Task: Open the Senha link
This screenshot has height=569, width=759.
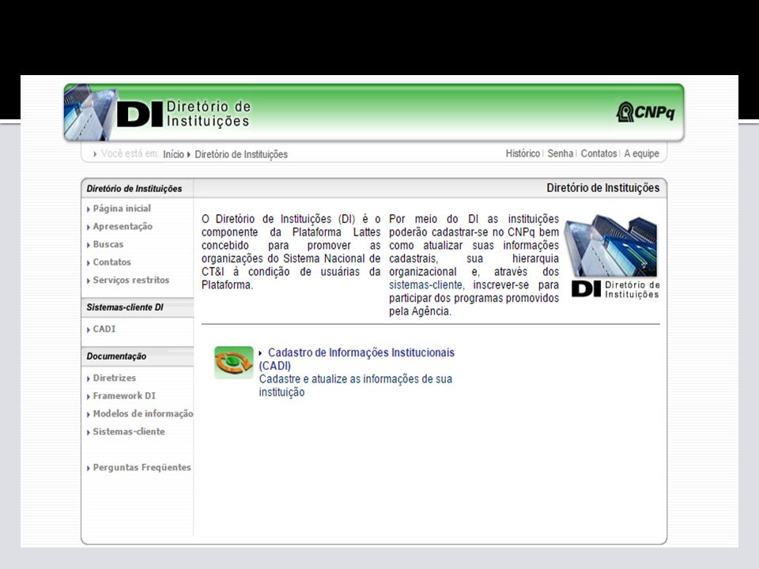Action: click(x=560, y=153)
